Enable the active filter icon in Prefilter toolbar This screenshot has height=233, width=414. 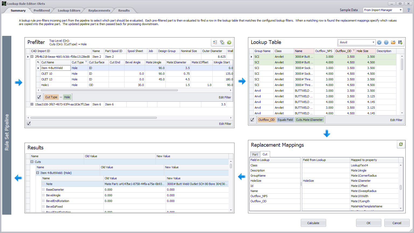click(222, 42)
